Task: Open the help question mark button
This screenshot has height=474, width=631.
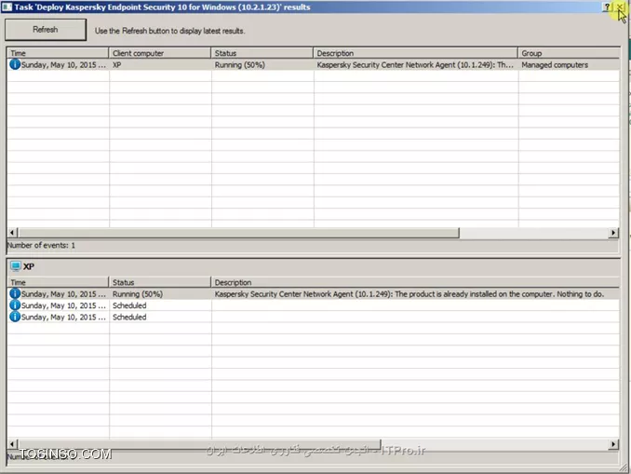Action: tap(607, 7)
